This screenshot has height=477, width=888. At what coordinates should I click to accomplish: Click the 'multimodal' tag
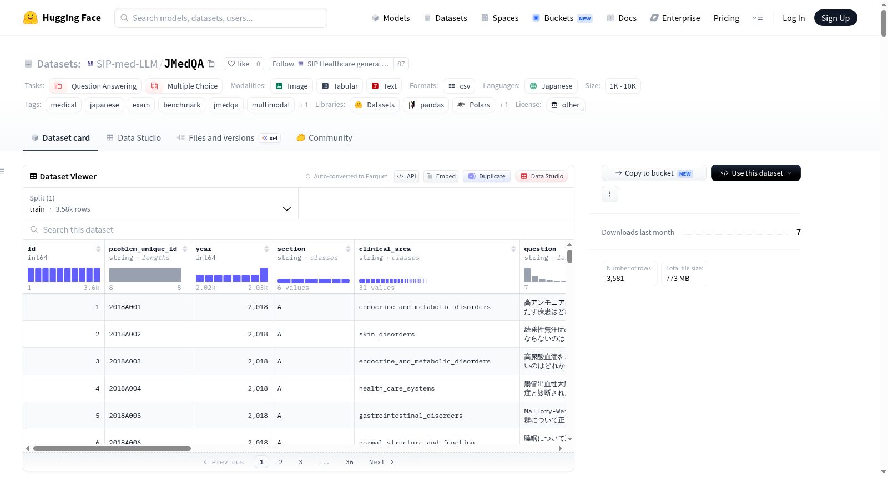[271, 105]
